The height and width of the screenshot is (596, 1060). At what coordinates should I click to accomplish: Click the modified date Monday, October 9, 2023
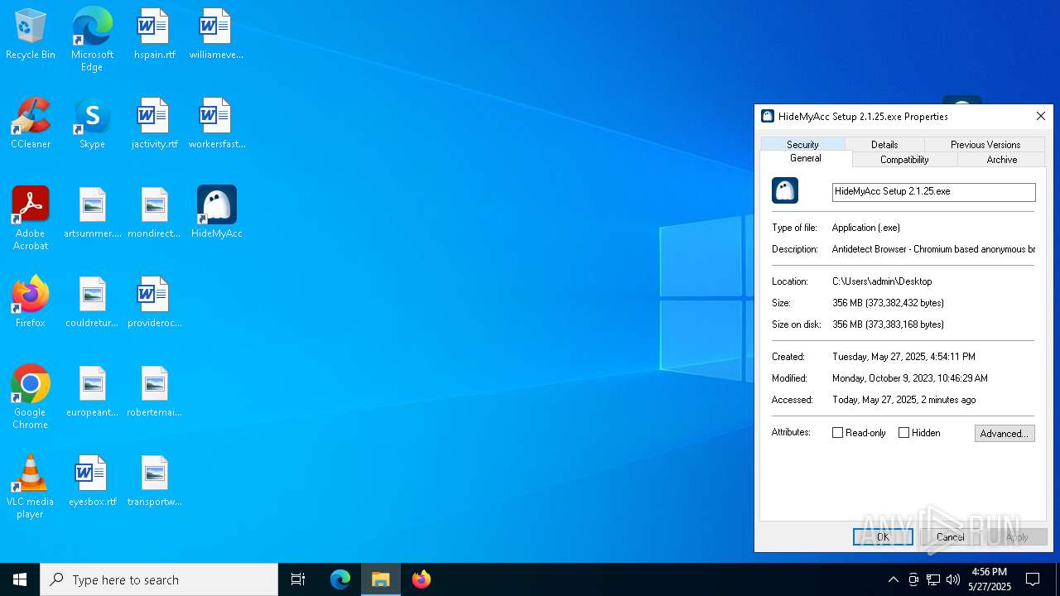[910, 378]
